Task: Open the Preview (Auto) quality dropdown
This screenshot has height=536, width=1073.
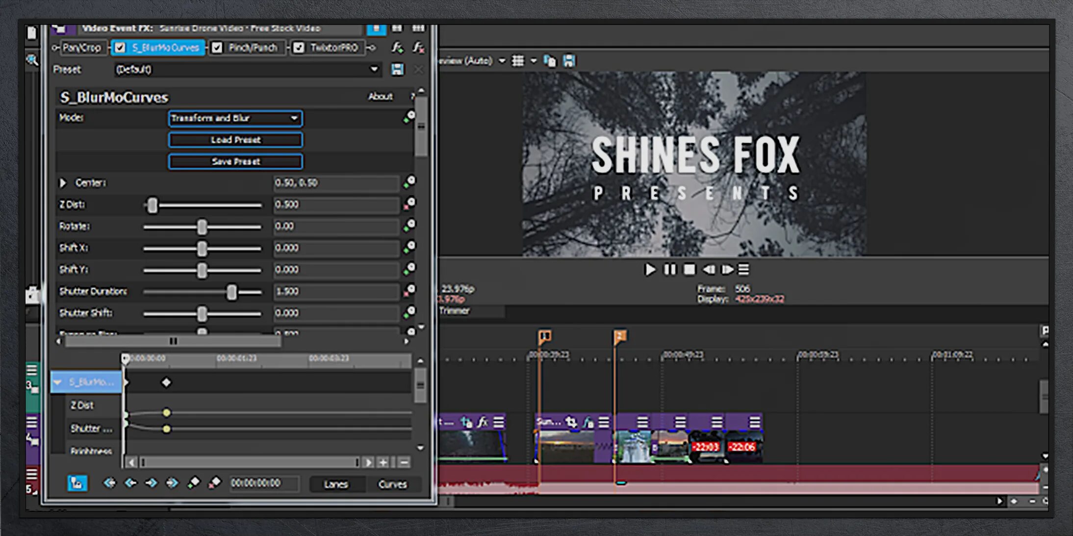Action: (x=502, y=61)
